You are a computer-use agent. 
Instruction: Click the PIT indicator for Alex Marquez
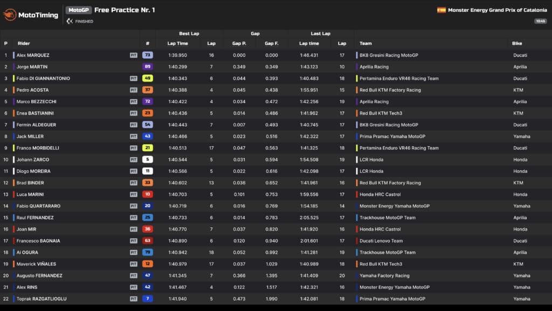(134, 56)
